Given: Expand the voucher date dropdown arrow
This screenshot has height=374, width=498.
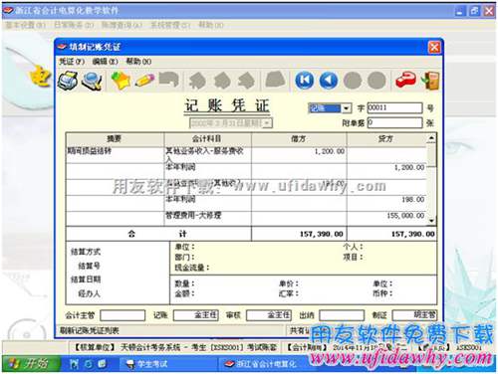Looking at the screenshot, I should click(x=268, y=123).
